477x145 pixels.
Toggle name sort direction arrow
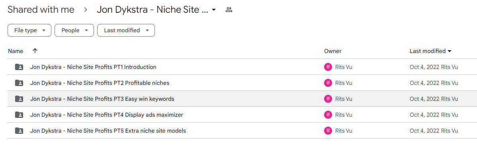coord(35,51)
